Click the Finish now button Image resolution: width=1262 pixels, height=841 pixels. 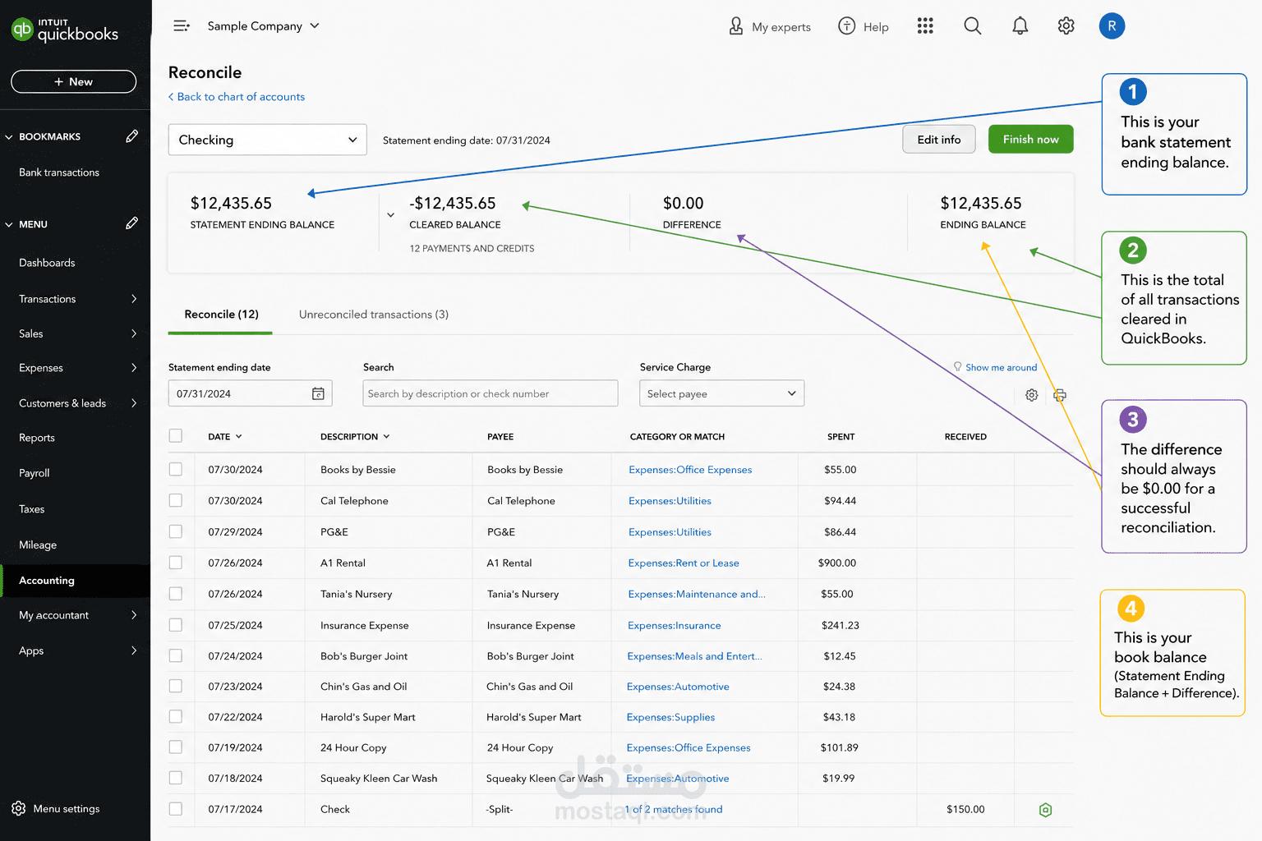1030,139
